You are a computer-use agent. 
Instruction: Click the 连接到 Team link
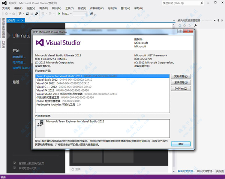(21, 68)
